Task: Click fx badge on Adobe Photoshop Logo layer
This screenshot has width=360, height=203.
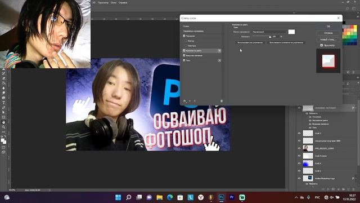Action: coord(353,178)
